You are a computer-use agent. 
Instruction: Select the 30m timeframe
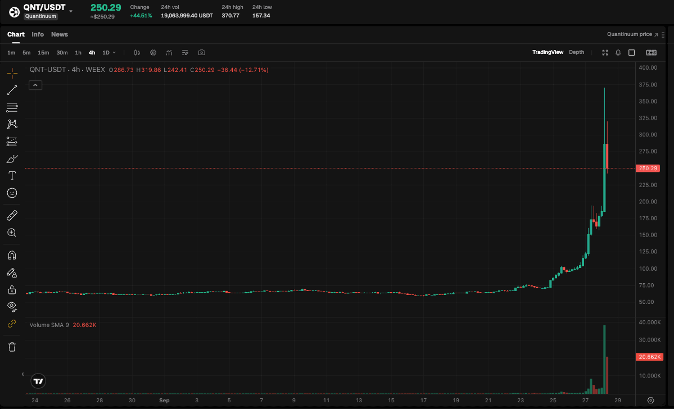click(62, 52)
